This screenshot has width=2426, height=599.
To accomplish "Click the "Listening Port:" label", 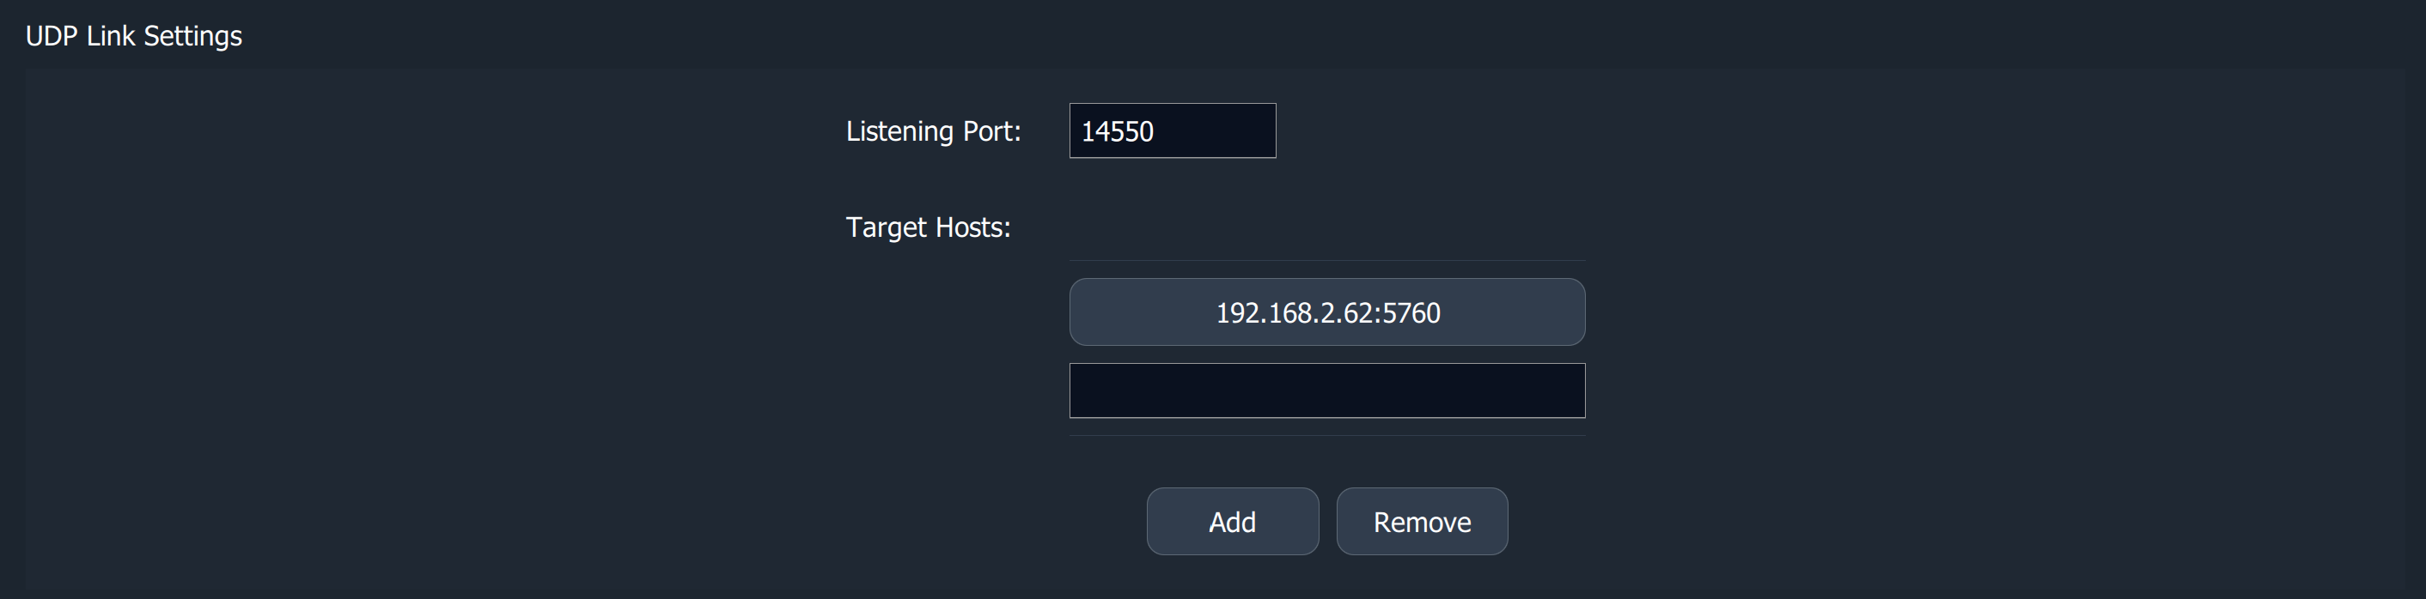I will pos(932,130).
